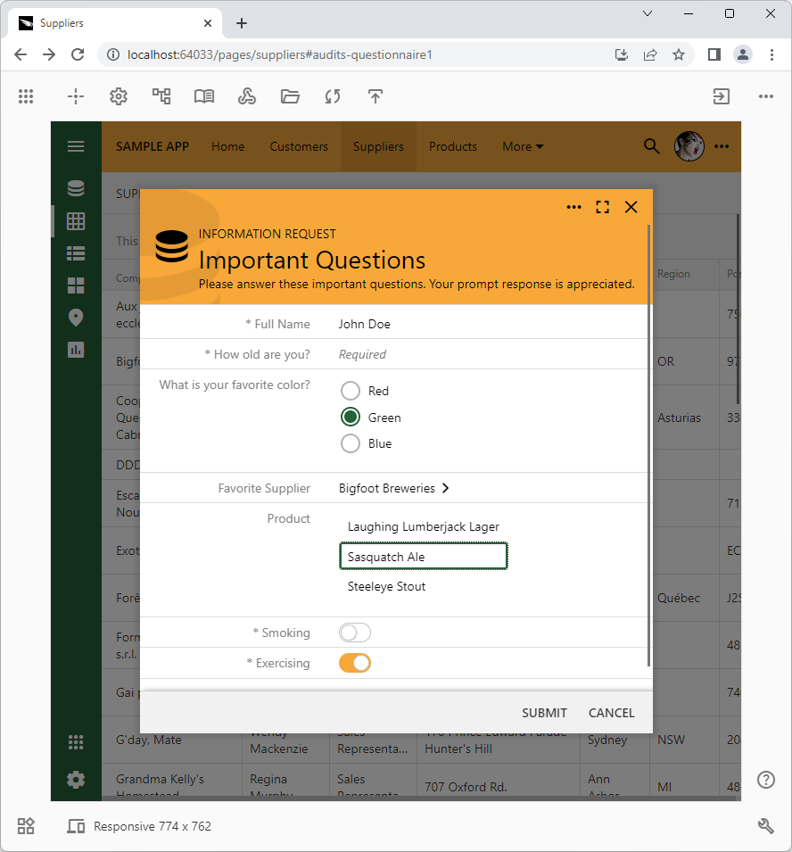Expand the Bigfoot Breweries supplier lookup
This screenshot has height=852, width=792.
click(x=394, y=488)
